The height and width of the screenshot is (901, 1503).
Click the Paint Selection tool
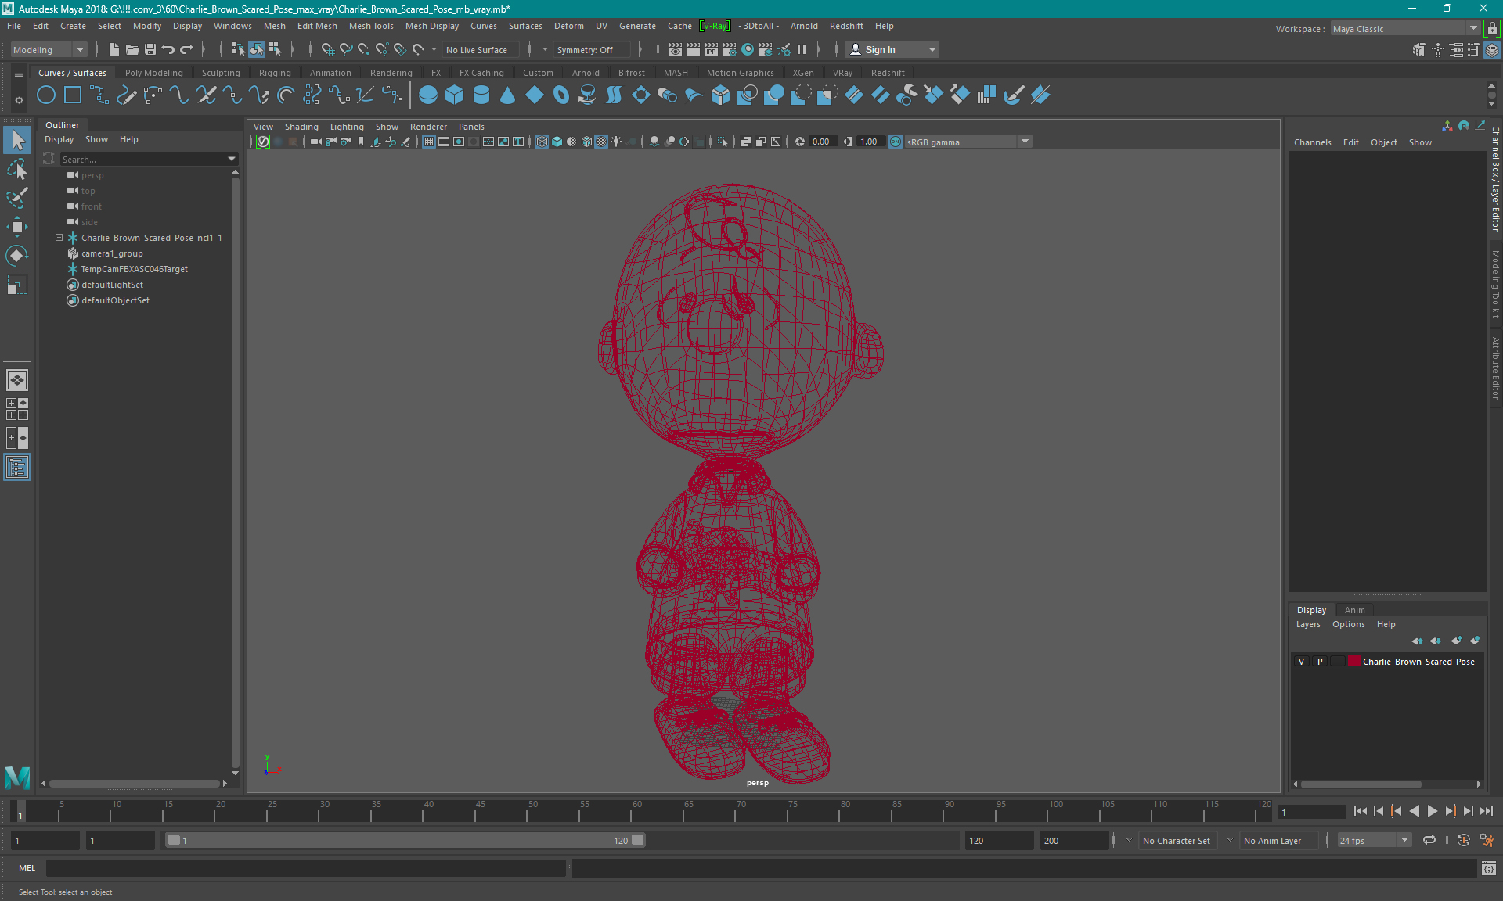click(x=16, y=198)
